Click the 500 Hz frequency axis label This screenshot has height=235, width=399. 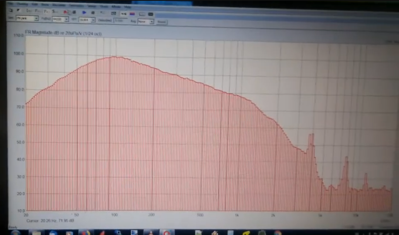(x=200, y=215)
